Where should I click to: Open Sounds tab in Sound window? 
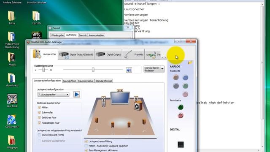pos(83,35)
